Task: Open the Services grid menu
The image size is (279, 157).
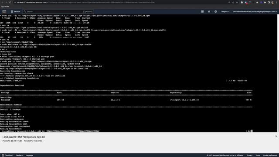Action: (16, 12)
